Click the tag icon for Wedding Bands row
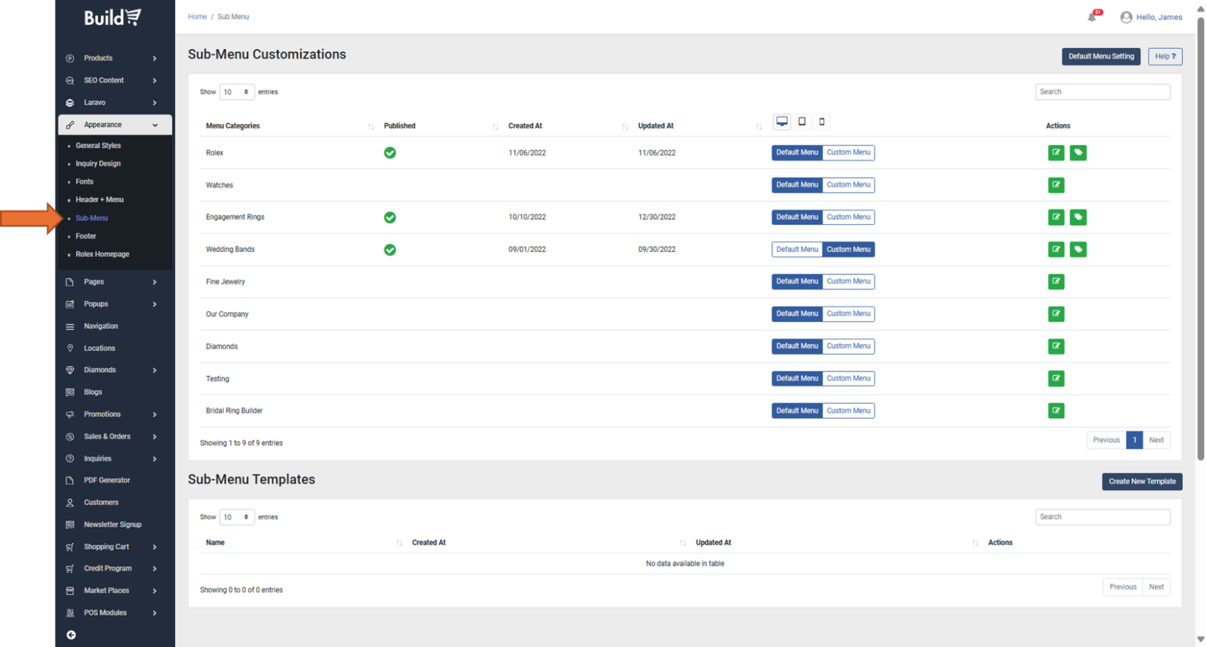Screen dimensions: 1206x647 pos(1077,250)
